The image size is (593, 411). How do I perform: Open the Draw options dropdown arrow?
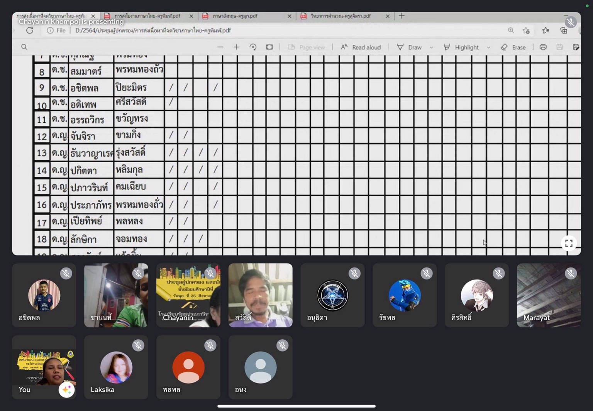[431, 47]
